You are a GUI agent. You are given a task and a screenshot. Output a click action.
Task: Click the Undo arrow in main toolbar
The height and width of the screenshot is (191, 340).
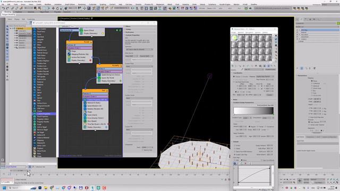[x=3, y=8]
